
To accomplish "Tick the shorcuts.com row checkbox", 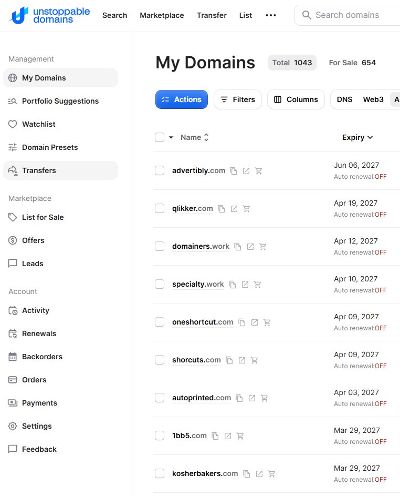I will (x=160, y=360).
